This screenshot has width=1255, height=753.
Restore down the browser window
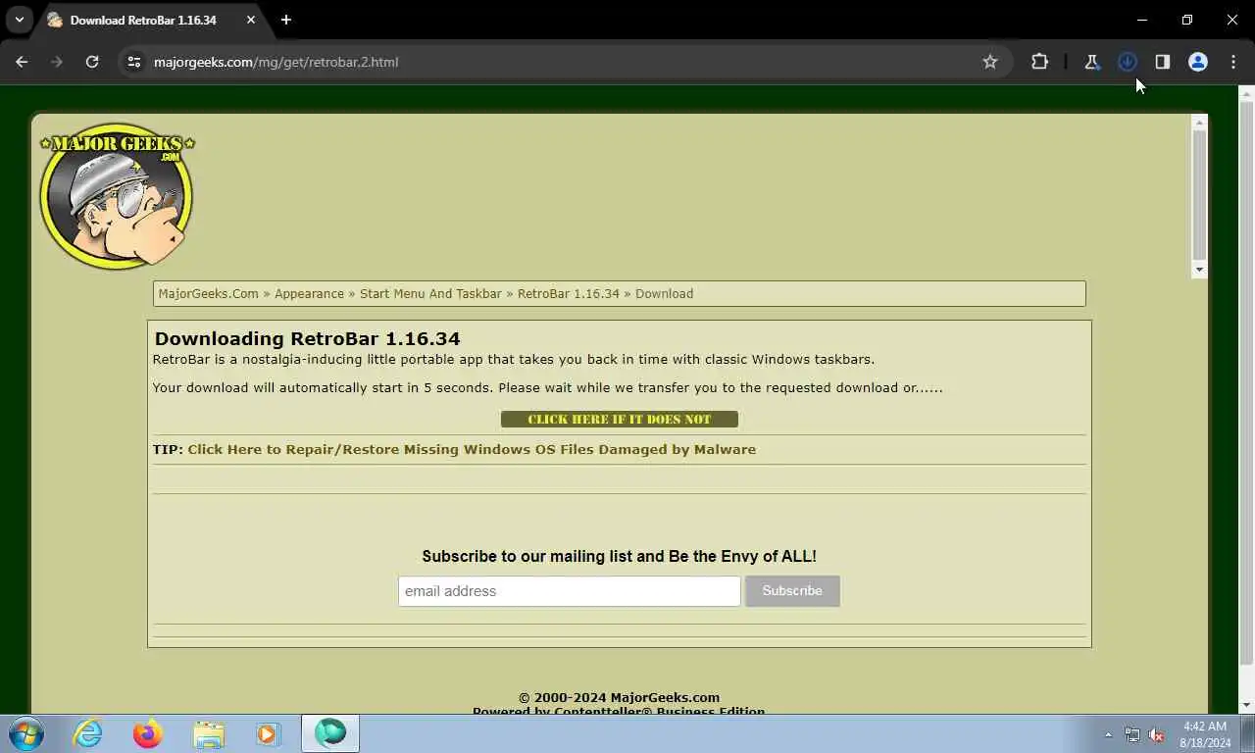(1186, 20)
